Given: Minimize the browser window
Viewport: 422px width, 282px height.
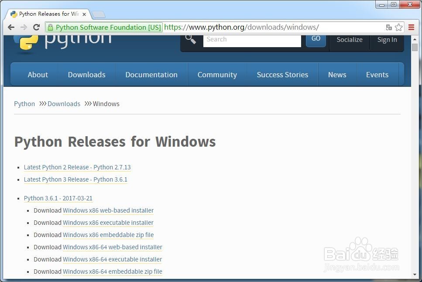Looking at the screenshot, I should tap(381, 4).
